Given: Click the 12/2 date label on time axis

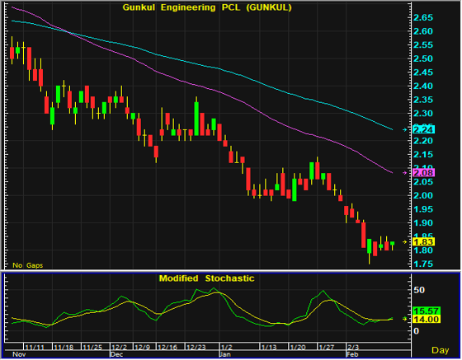Looking at the screenshot, I should tap(119, 348).
